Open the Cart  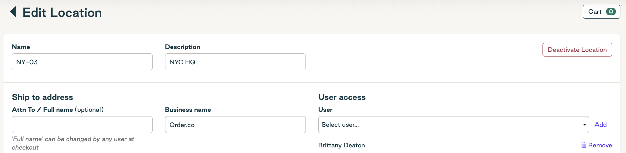click(x=601, y=12)
